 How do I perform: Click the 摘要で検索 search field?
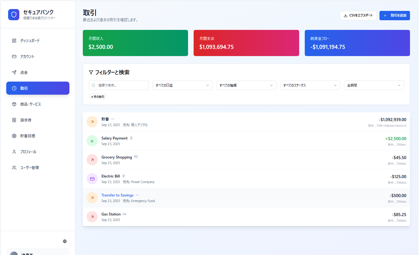[x=122, y=85]
